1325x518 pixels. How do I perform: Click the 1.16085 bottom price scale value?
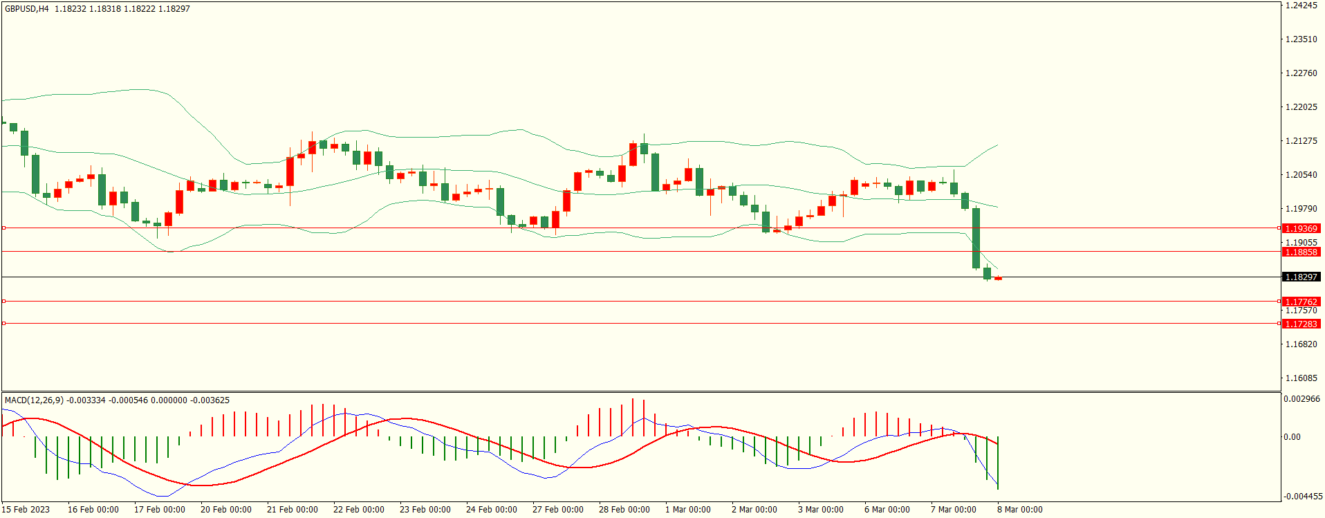pyautogui.click(x=1301, y=378)
